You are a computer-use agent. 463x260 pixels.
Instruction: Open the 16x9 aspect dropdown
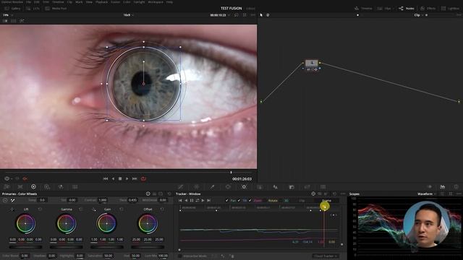(128, 15)
